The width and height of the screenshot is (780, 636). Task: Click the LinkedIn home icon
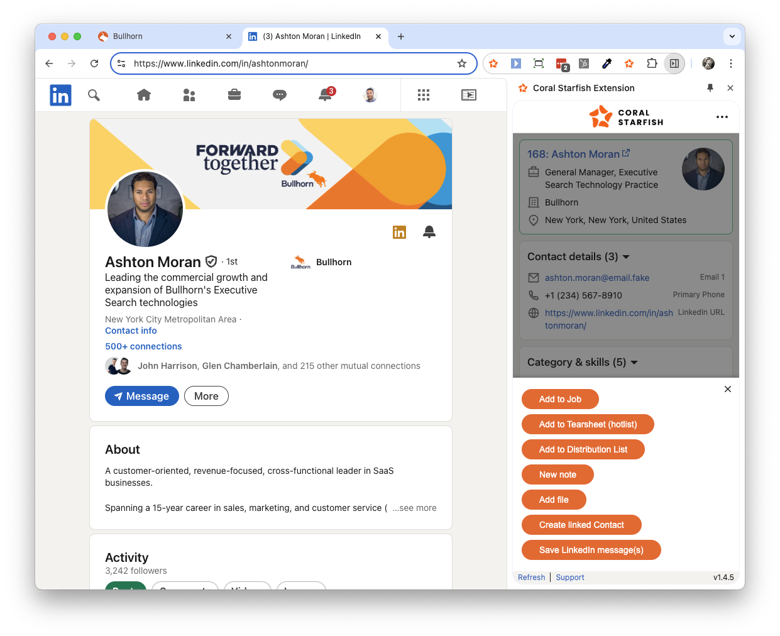144,95
